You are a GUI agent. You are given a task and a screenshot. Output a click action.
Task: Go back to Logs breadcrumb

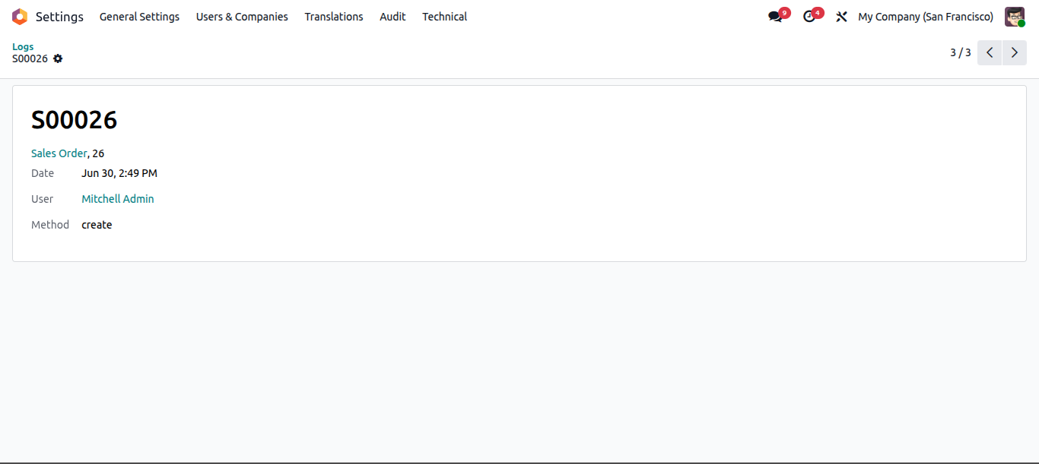(23, 46)
